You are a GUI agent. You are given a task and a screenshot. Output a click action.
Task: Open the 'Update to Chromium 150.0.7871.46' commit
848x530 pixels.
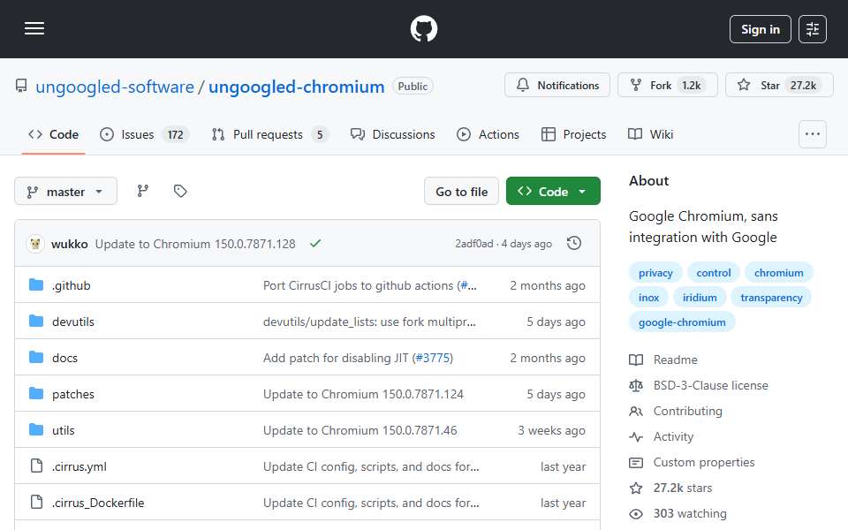click(x=360, y=430)
